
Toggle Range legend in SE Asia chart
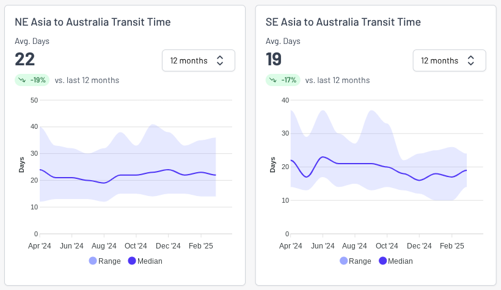pos(356,261)
